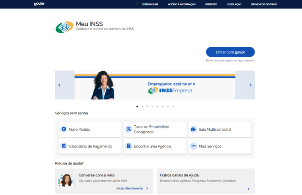Select the first carousel dot

[137, 107]
